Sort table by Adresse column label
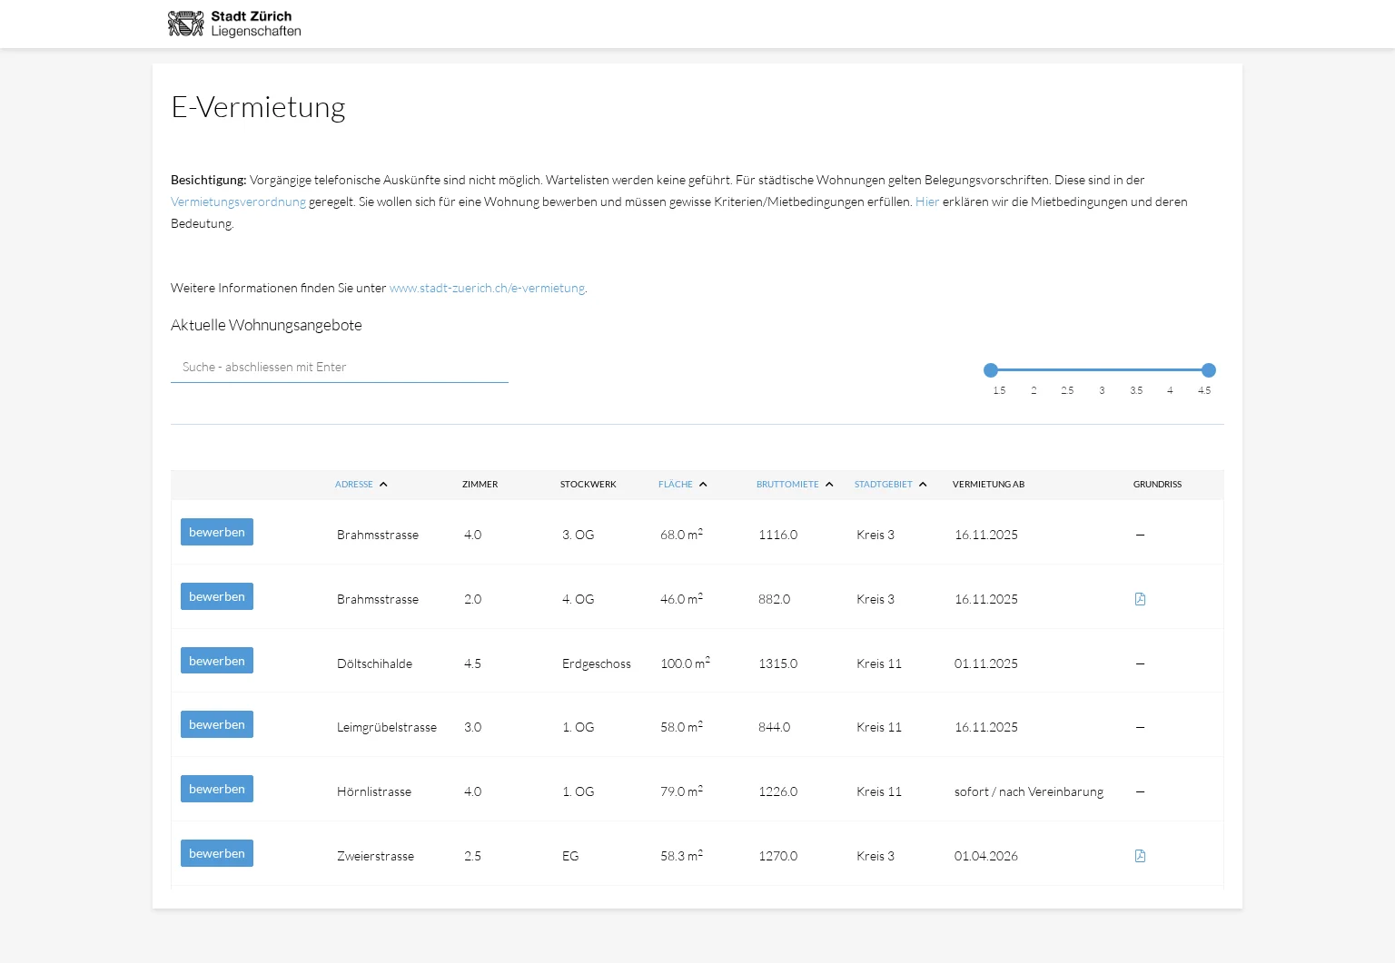Image resolution: width=1395 pixels, height=963 pixels. pyautogui.click(x=353, y=485)
